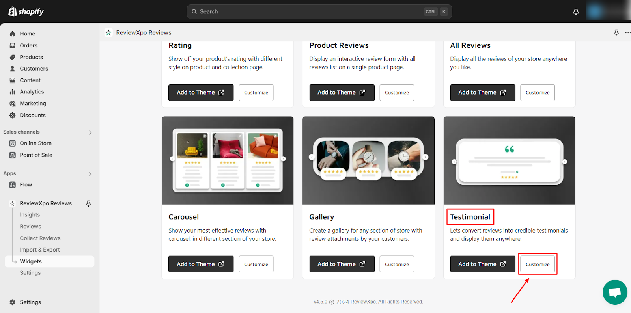Viewport: 631px width, 313px height.
Task: Click the Flow app icon
Action: pos(12,185)
